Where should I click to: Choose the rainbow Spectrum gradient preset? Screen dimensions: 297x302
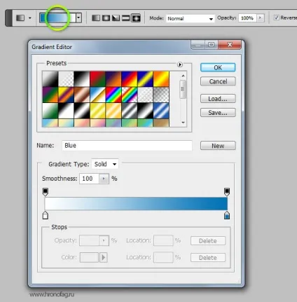tap(113, 95)
